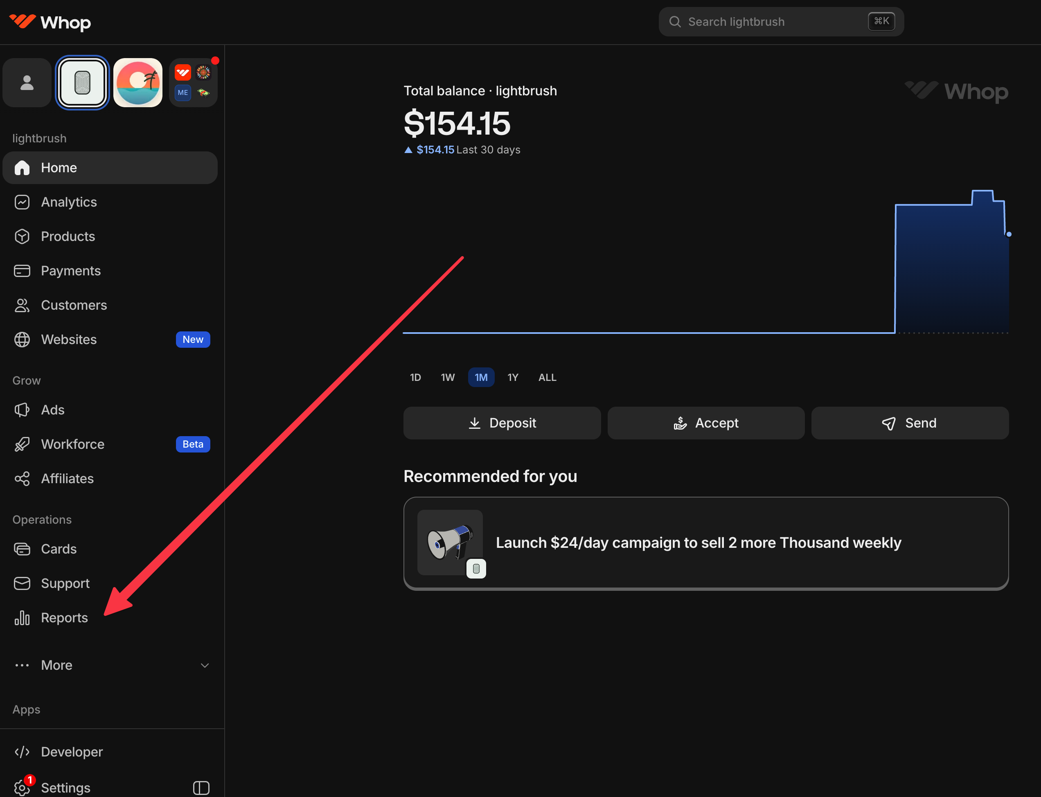The width and height of the screenshot is (1041, 797).
Task: Click the Websites globe icon
Action: (22, 340)
